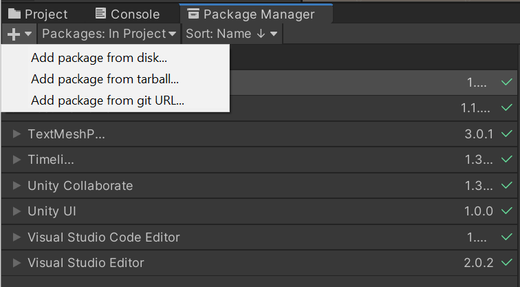Click the checkmark beside TextMeshPro package
Image resolution: width=520 pixels, height=287 pixels.
click(x=507, y=134)
